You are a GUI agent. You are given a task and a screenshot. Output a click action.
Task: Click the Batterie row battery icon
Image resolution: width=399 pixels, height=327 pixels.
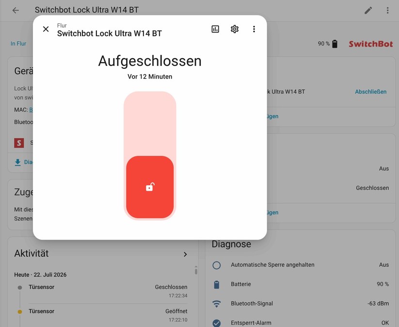(x=217, y=284)
